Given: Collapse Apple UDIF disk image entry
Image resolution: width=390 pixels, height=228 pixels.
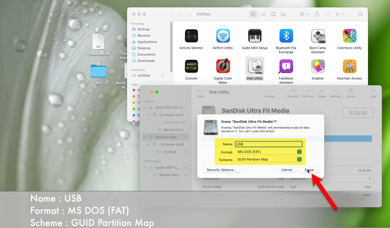Looking at the screenshot, I should (x=145, y=167).
